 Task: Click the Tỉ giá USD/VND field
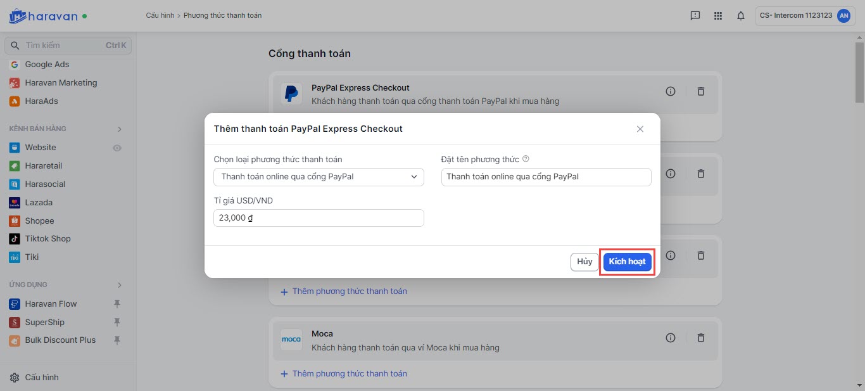[319, 218]
